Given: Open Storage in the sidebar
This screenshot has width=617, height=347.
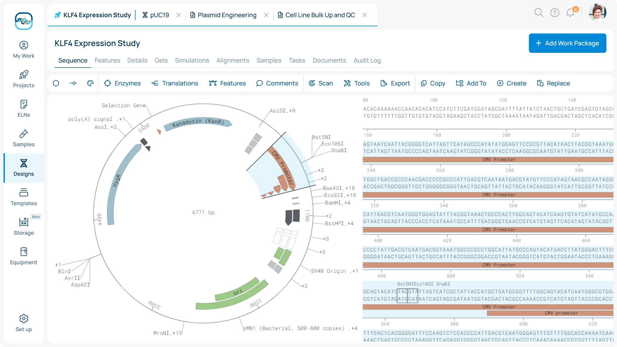Looking at the screenshot, I should (24, 226).
